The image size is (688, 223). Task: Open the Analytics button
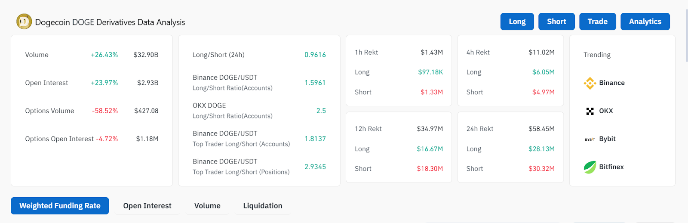645,22
